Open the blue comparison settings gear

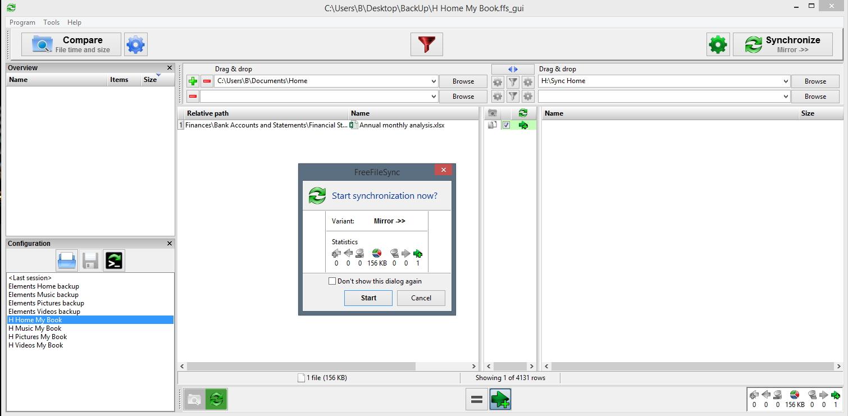point(136,44)
